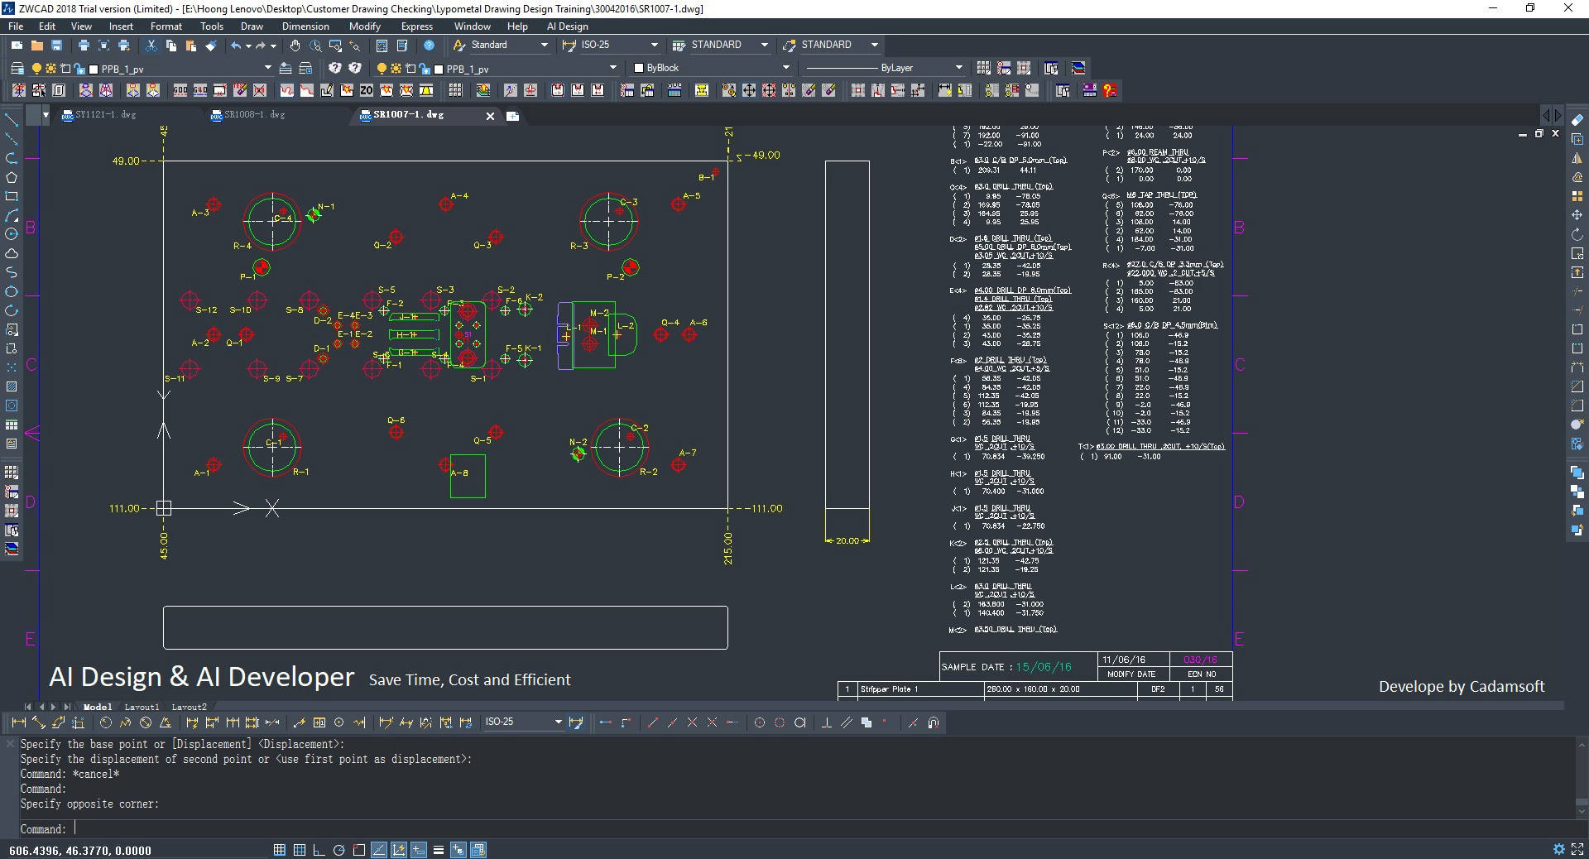Open the AI Design menu
1589x859 pixels.
tap(567, 26)
